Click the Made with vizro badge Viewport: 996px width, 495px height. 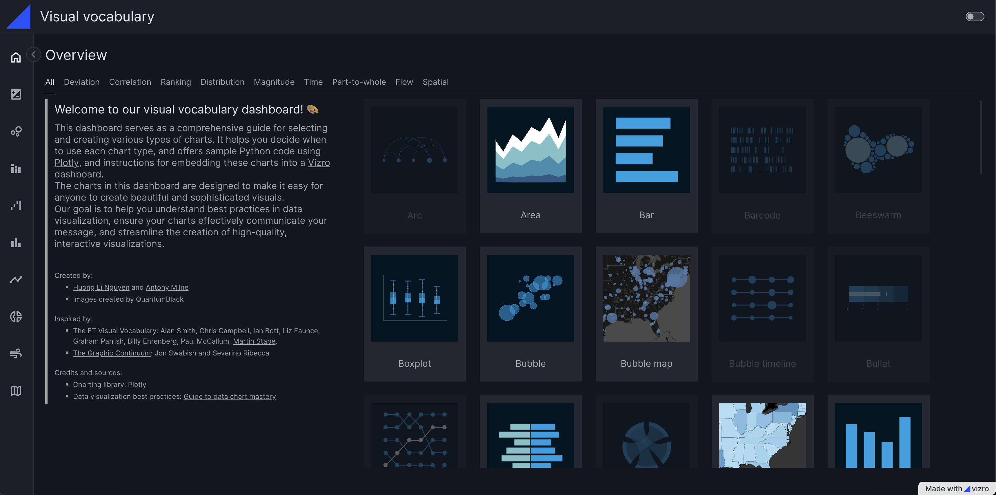(957, 488)
